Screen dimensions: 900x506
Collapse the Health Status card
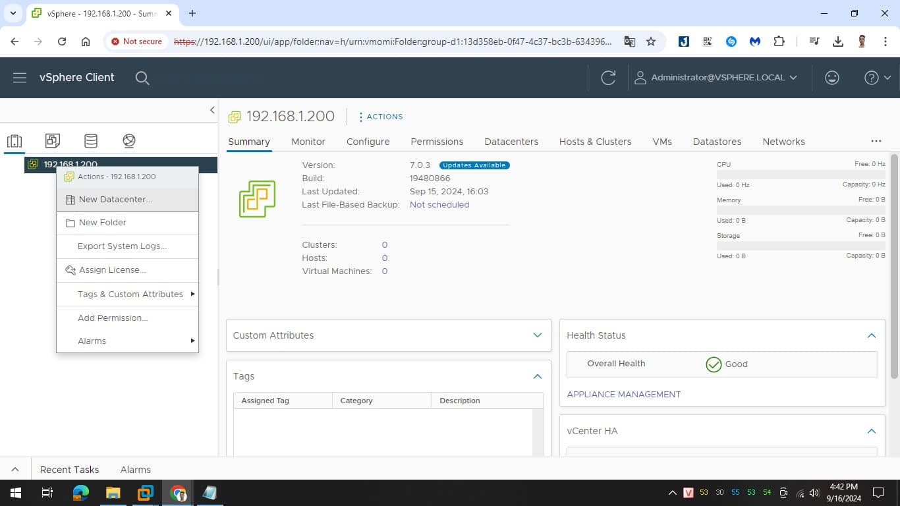click(872, 335)
